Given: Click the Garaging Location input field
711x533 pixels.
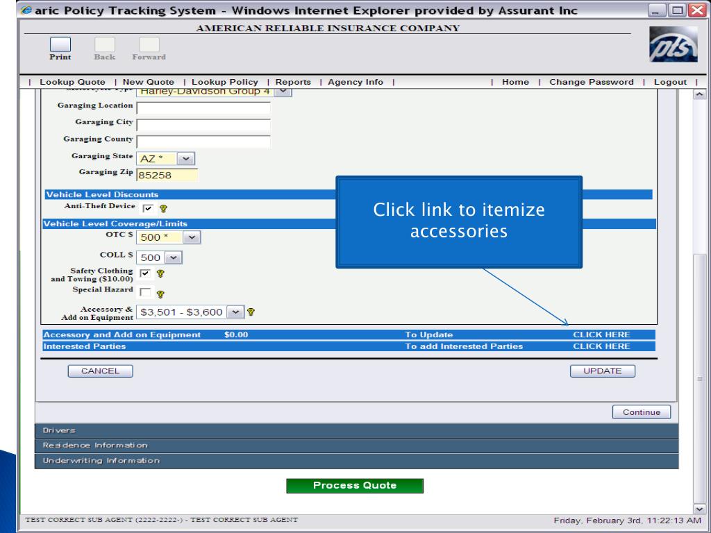Looking at the screenshot, I should coord(203,108).
